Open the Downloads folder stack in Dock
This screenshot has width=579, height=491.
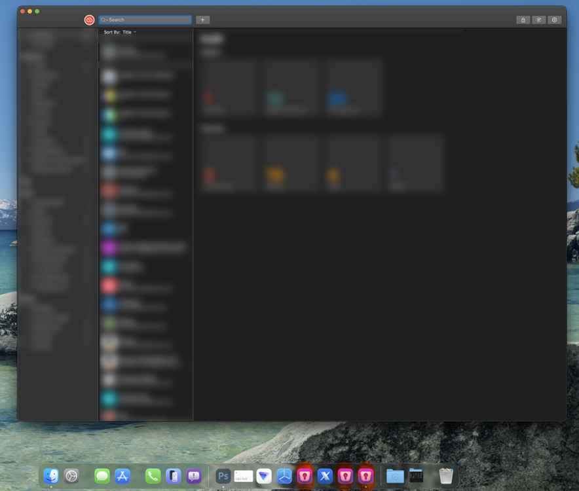click(395, 476)
